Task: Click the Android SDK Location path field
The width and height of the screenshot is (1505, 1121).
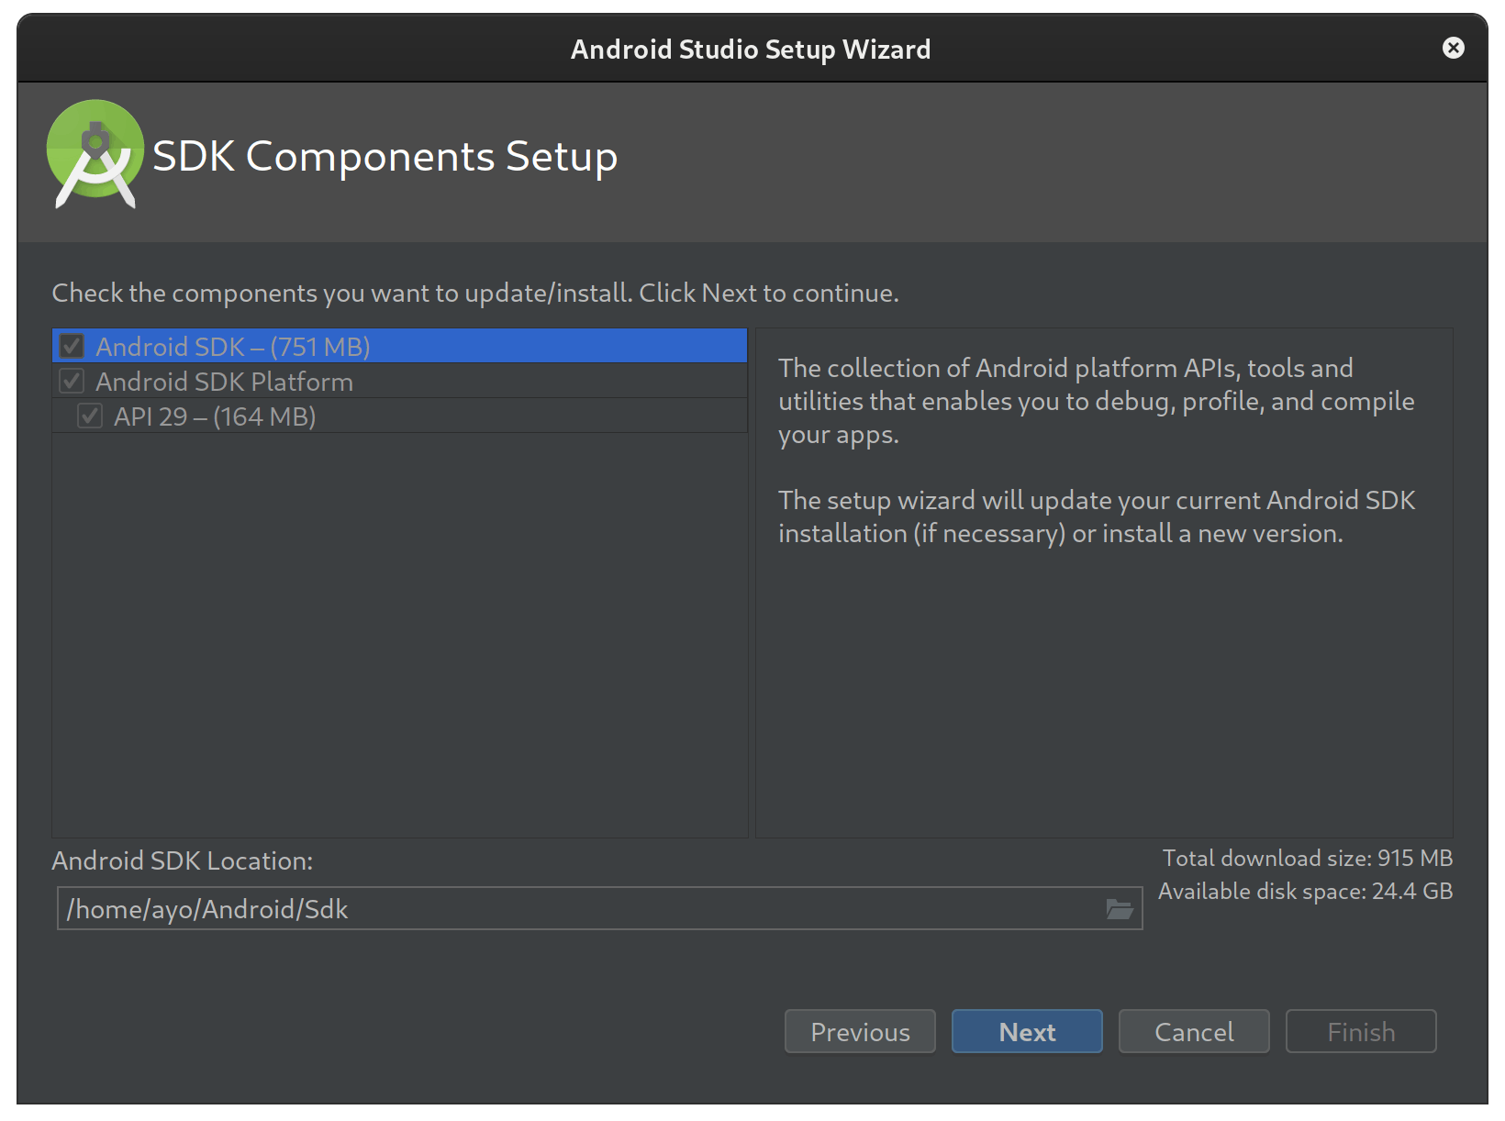Action: click(599, 908)
